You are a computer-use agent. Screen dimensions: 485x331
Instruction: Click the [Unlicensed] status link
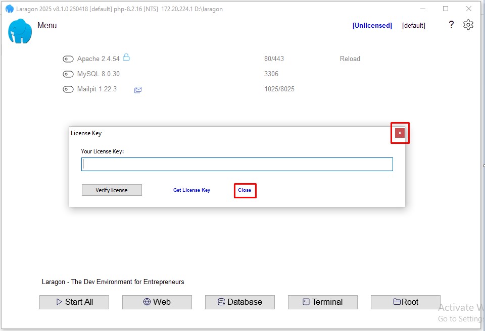coord(372,26)
